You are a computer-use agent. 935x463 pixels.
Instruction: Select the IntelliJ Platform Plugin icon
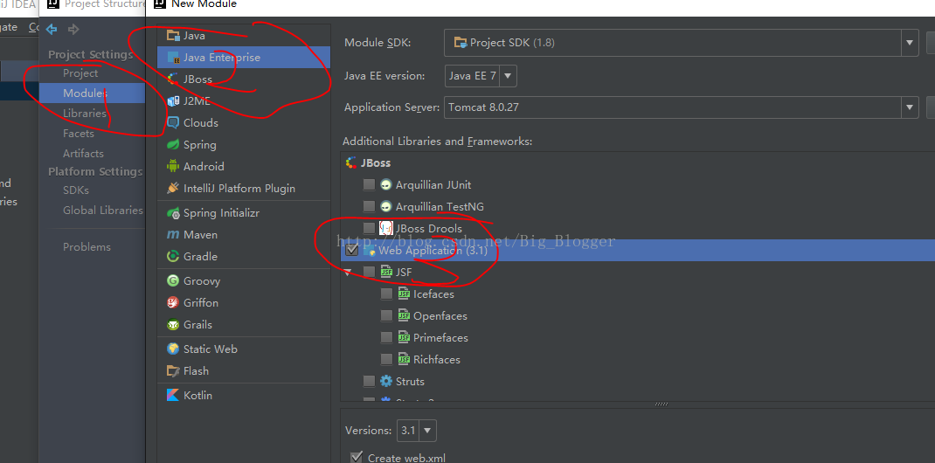click(x=173, y=189)
